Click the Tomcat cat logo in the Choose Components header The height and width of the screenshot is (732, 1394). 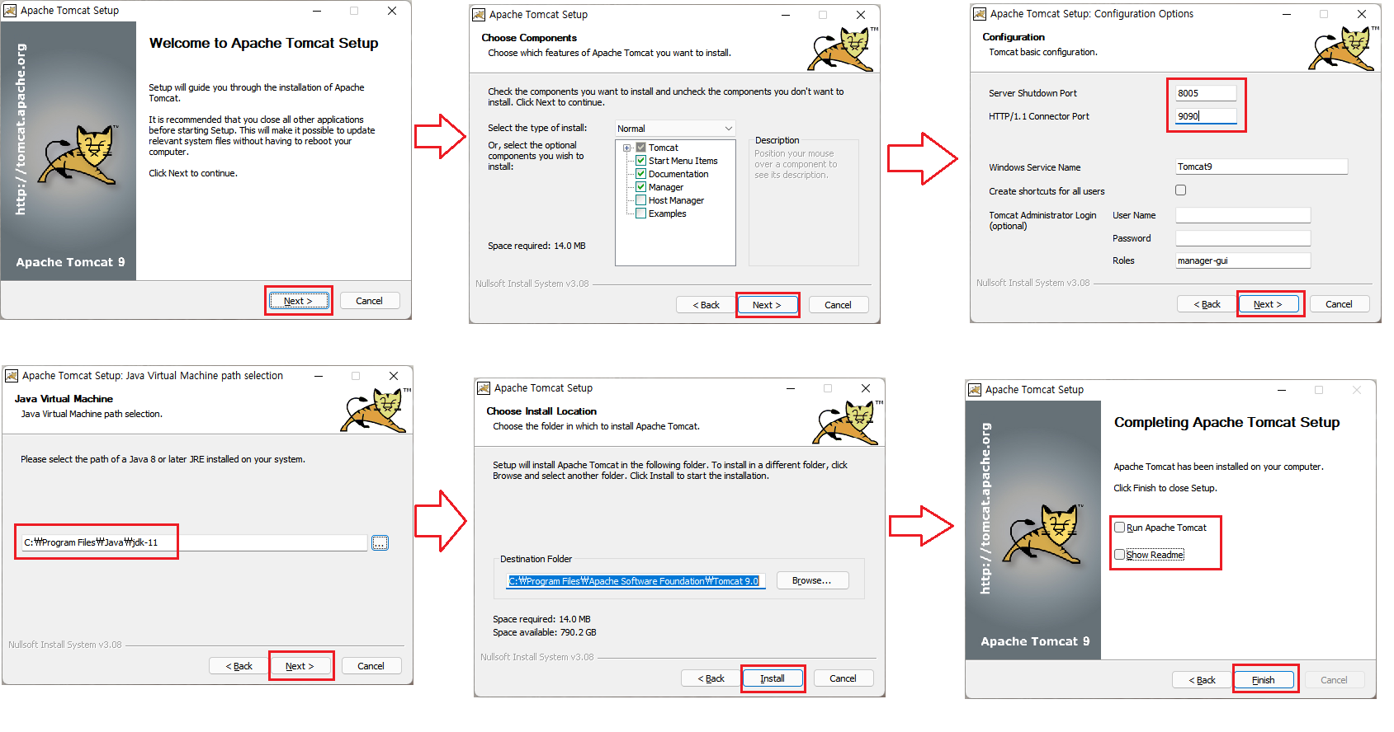pyautogui.click(x=841, y=49)
